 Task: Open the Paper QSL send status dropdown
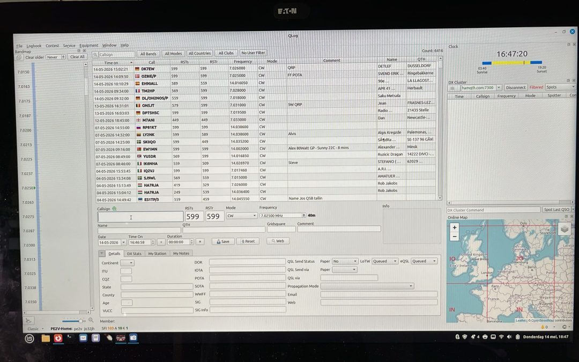click(x=345, y=261)
